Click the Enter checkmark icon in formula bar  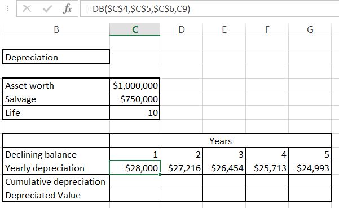[x=47, y=9]
